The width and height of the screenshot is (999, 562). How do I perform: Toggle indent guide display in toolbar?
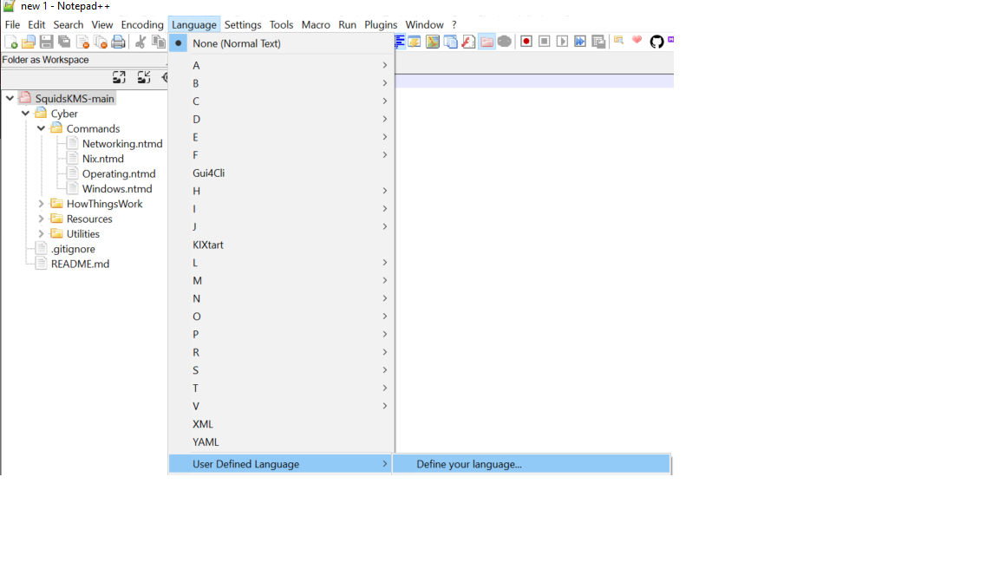(x=401, y=42)
